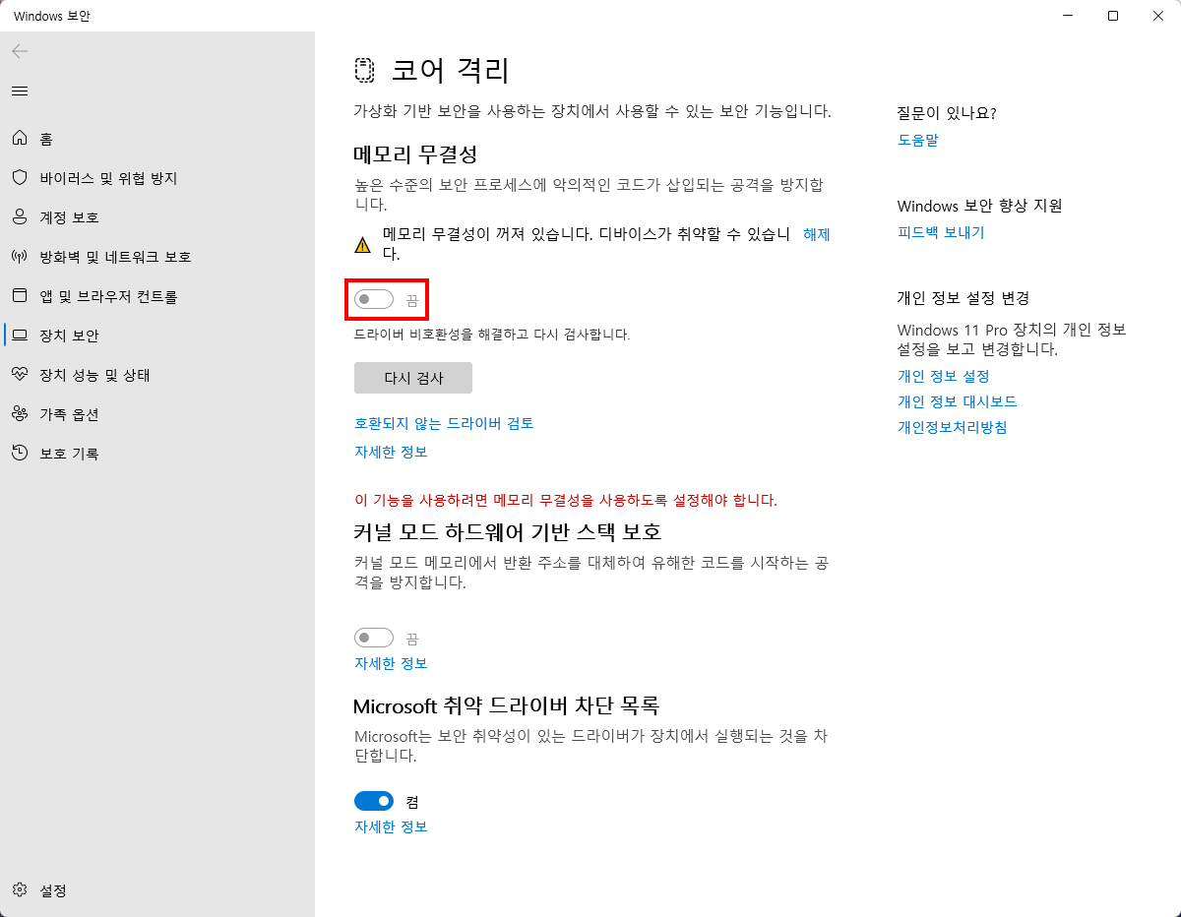Click the core isolation chip icon
The image size is (1181, 917).
(x=365, y=71)
